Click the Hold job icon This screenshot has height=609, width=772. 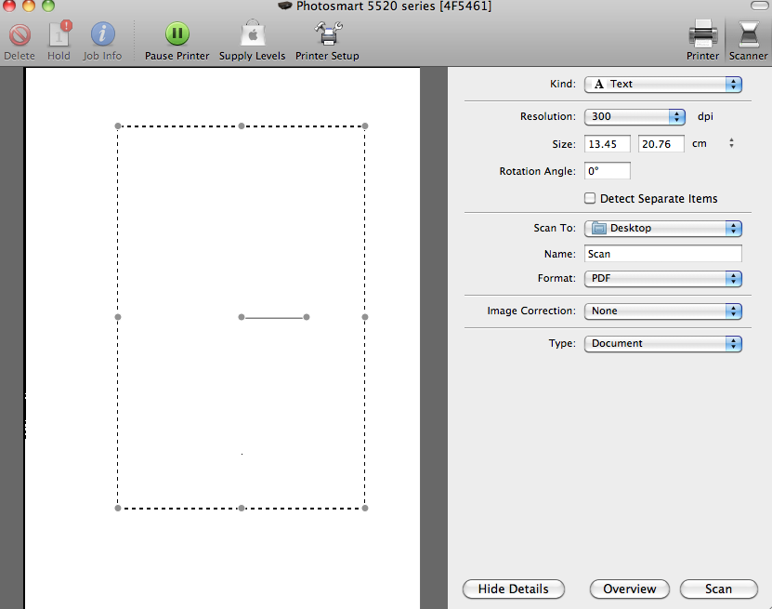(x=59, y=34)
